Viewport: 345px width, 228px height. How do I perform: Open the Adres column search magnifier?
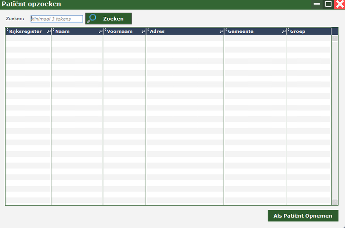click(x=222, y=31)
